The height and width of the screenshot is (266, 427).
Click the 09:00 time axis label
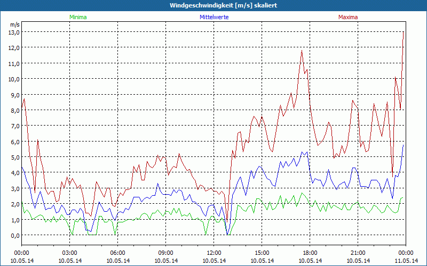[x=166, y=253]
